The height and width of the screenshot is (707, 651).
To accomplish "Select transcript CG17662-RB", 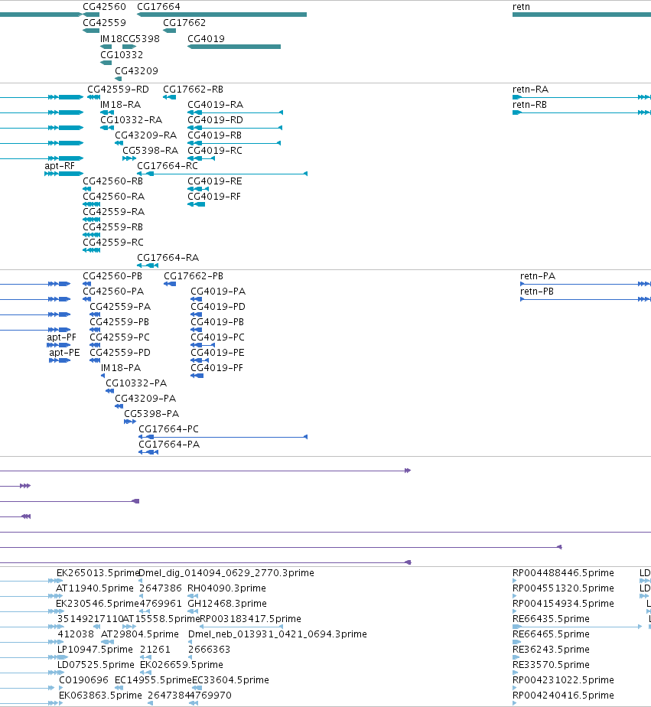I will click(x=193, y=90).
